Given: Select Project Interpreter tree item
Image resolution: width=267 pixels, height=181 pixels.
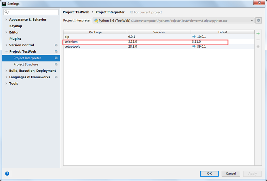Looking at the screenshot, I should (31, 58).
